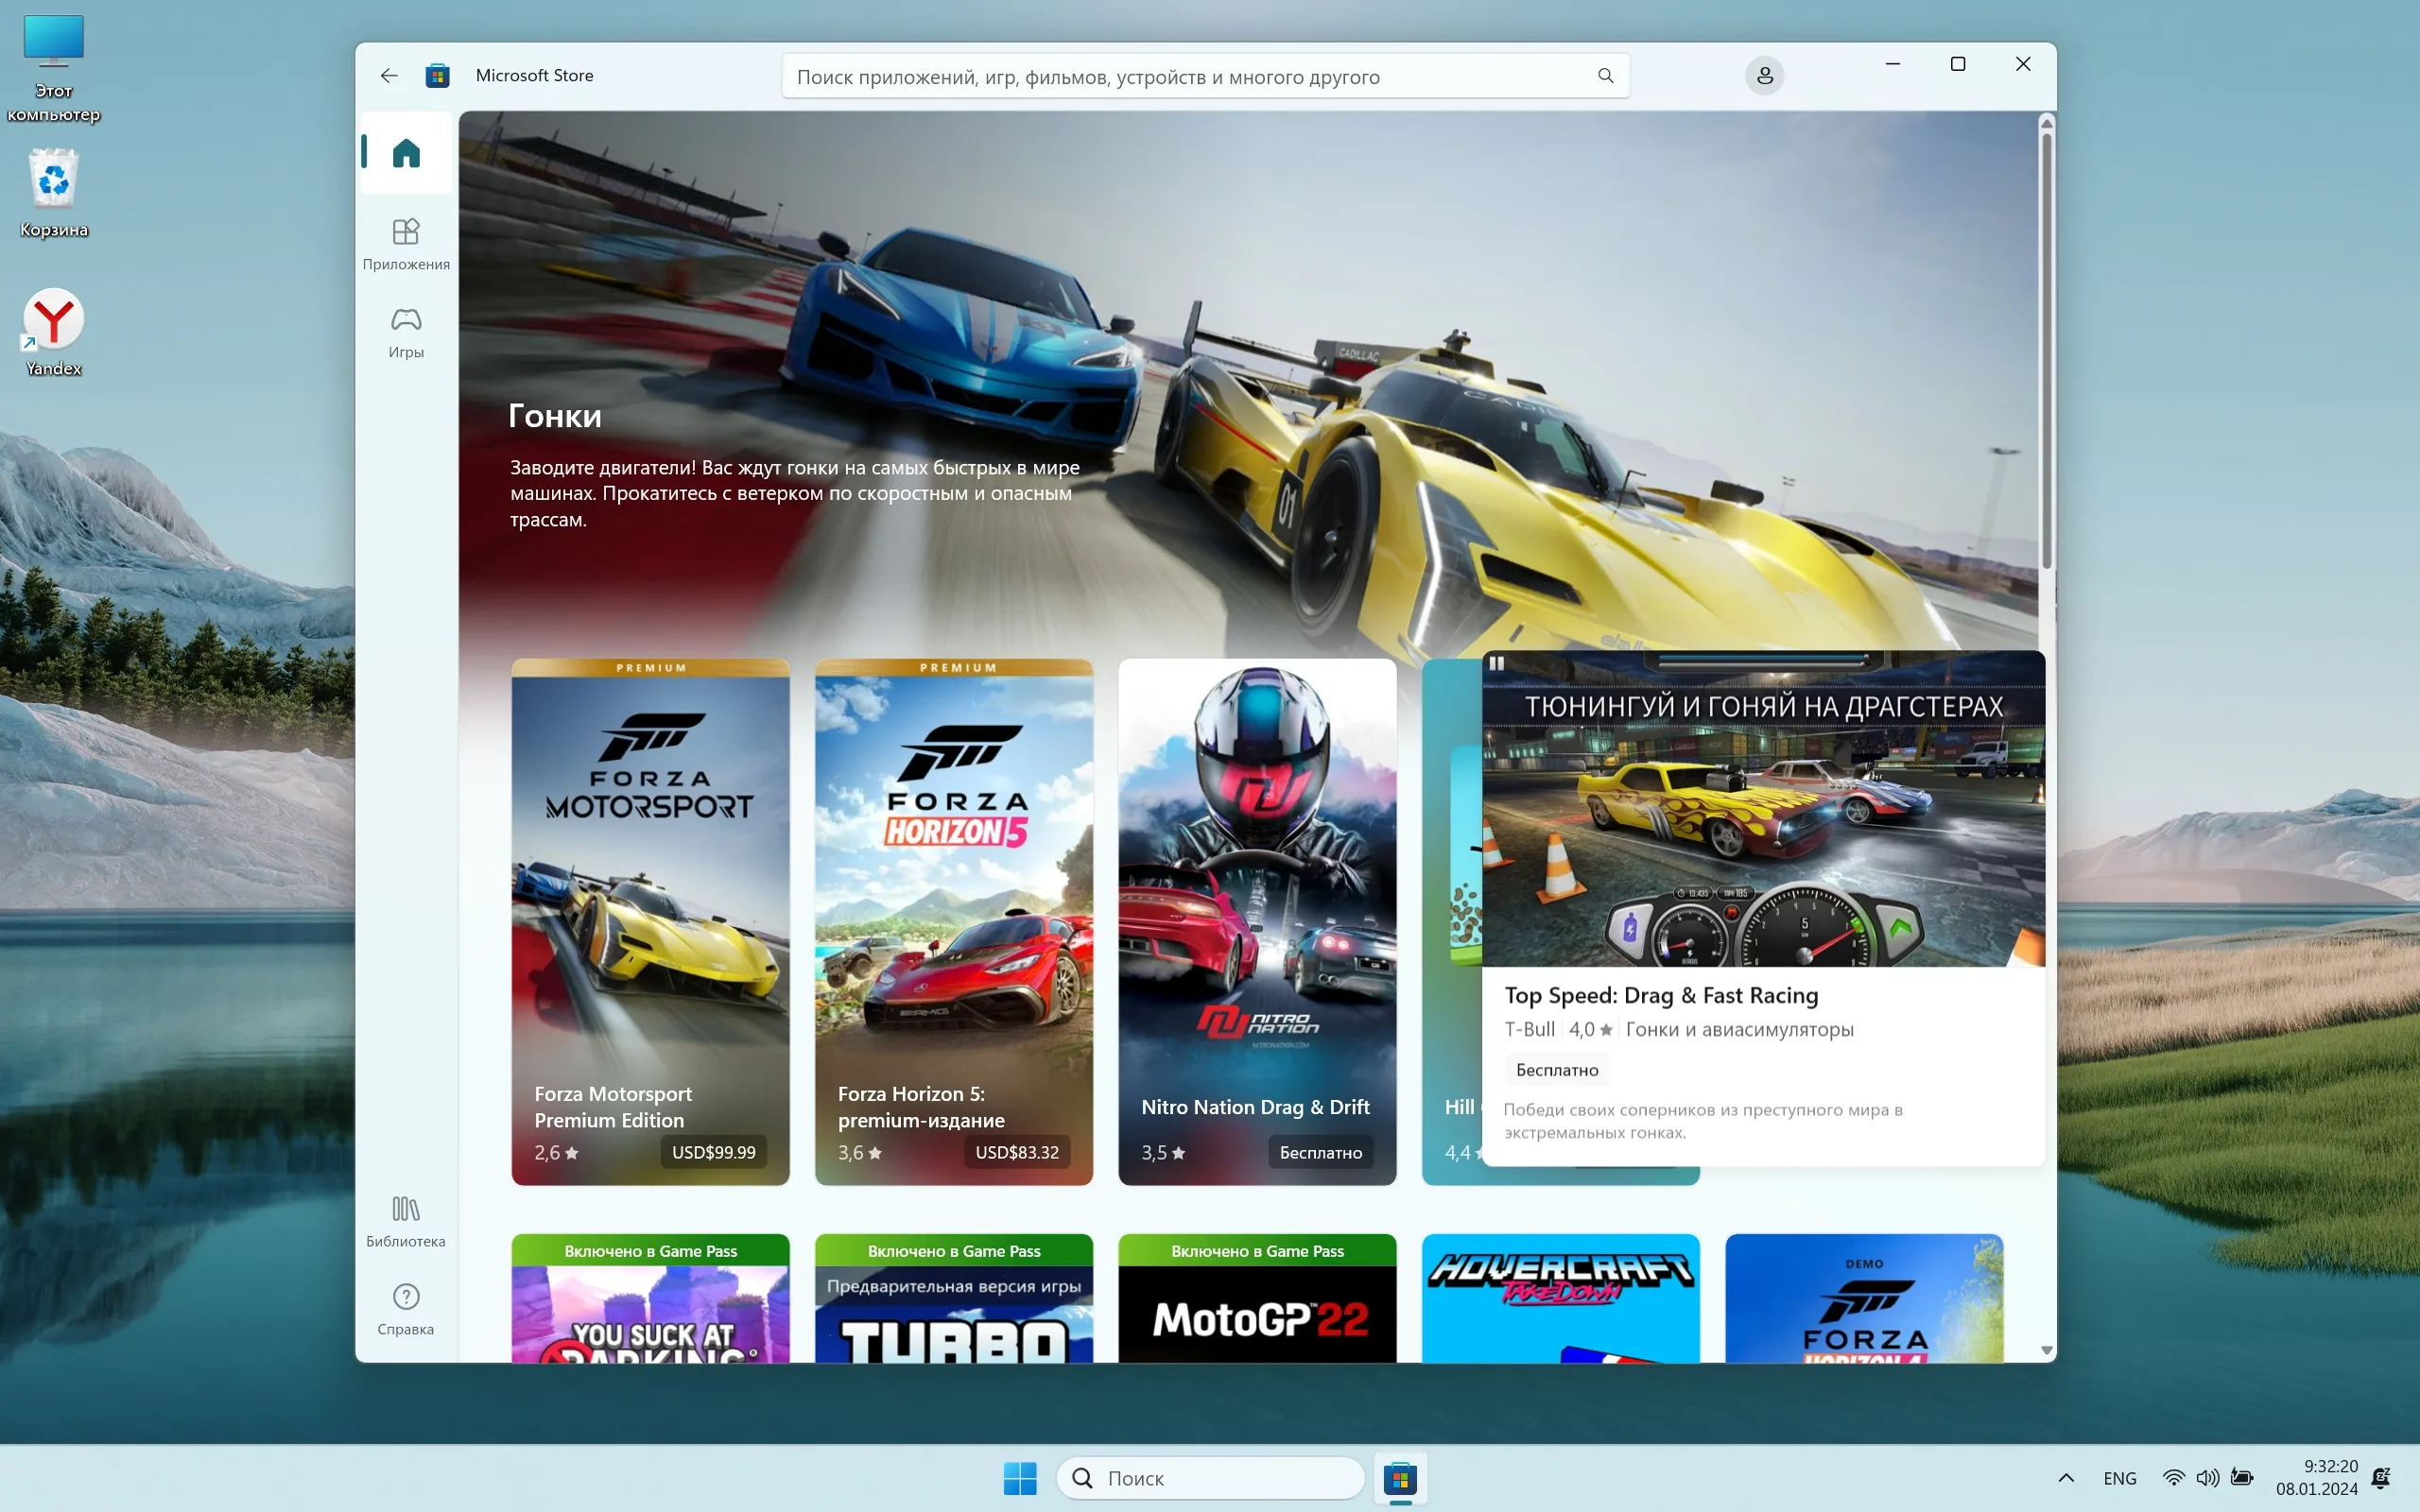Switch the ENG input language indicator

(2119, 1478)
